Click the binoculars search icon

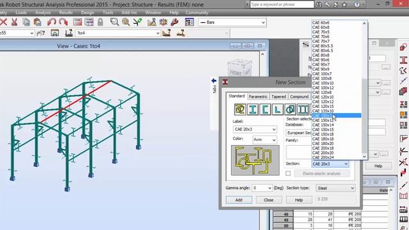[x=318, y=4]
